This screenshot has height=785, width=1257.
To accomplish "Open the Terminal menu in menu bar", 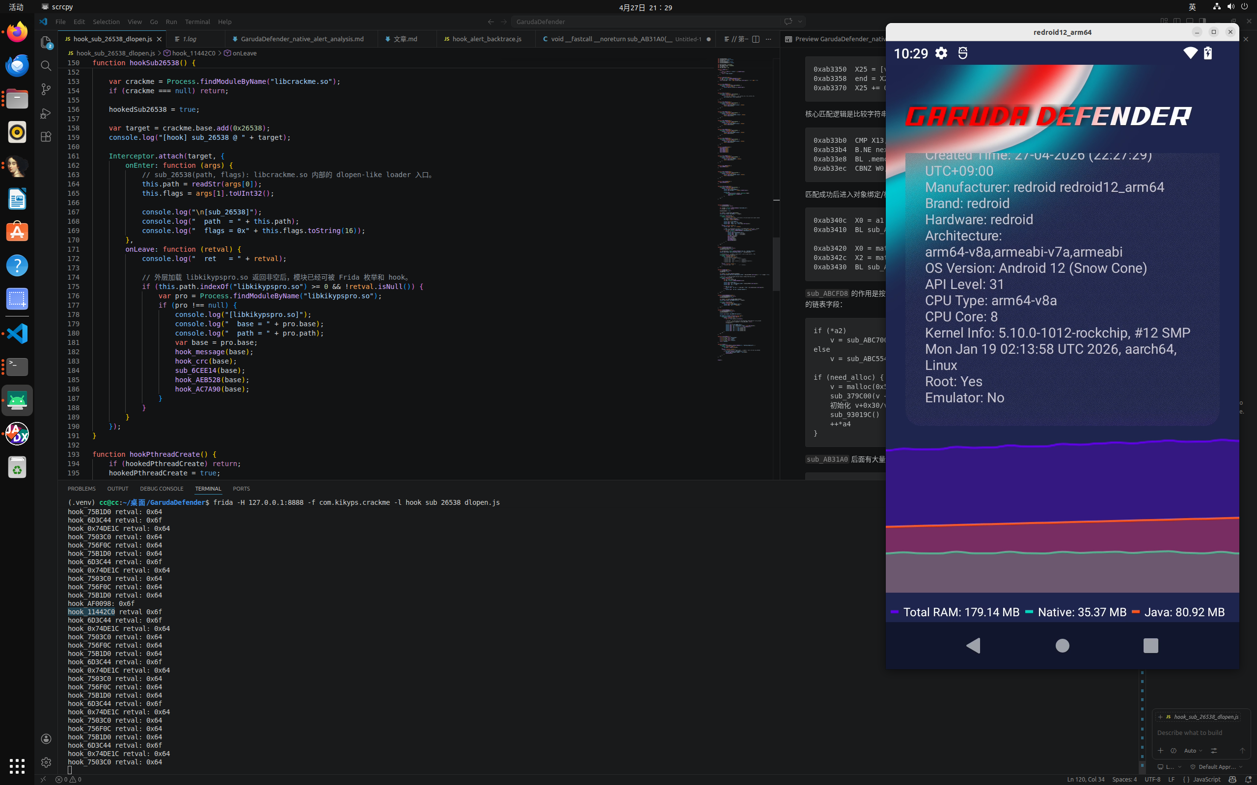I will pos(197,22).
